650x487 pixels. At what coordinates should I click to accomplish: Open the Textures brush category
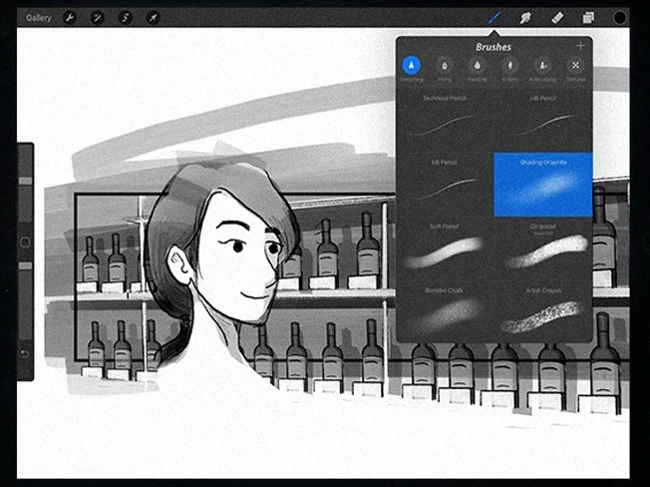click(x=575, y=67)
